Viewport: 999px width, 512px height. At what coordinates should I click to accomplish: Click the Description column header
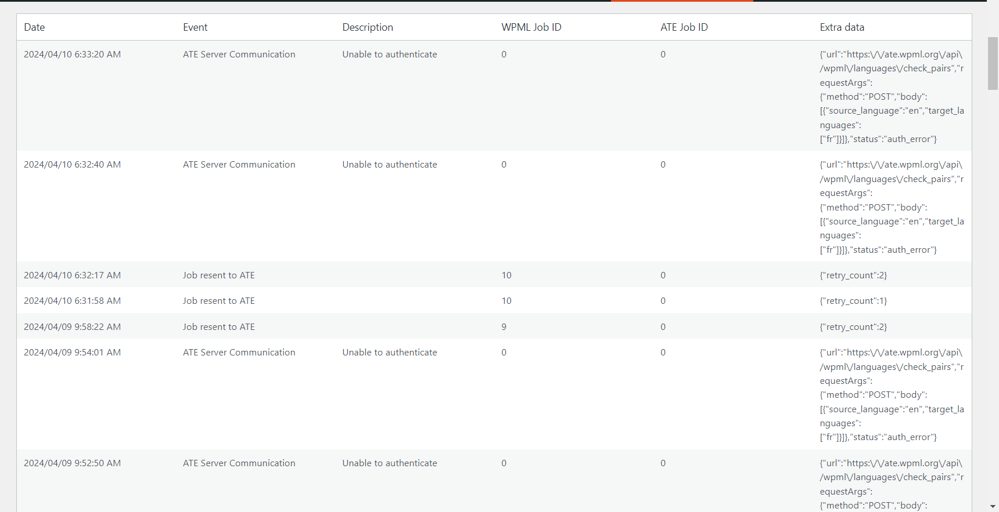(368, 27)
